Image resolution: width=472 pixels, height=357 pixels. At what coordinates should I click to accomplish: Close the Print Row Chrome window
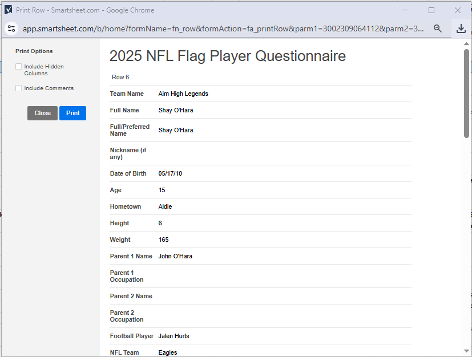click(458, 10)
